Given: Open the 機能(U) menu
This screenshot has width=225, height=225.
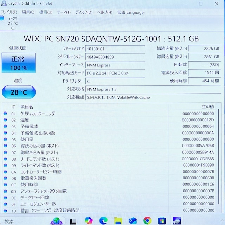Looking at the screenshot, I should [46, 12].
